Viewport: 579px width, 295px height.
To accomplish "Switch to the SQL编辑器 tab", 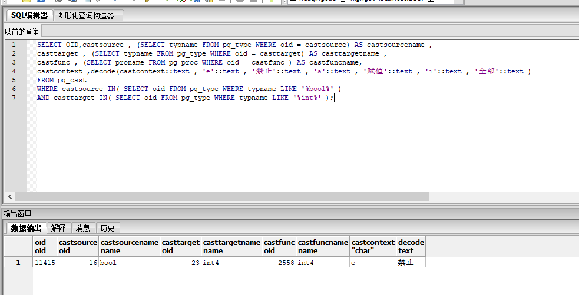I will pos(29,15).
